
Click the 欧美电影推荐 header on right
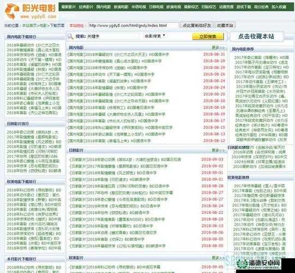238,177
